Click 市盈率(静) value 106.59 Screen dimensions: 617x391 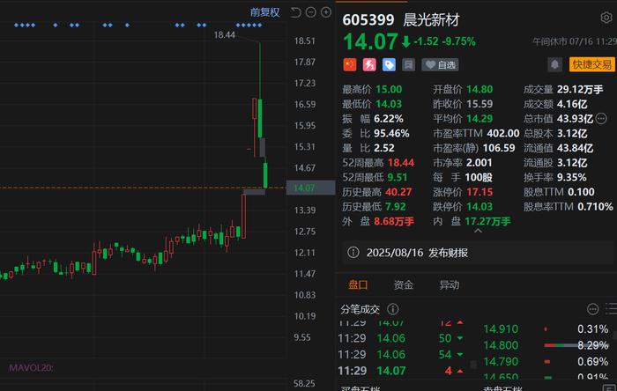click(499, 148)
